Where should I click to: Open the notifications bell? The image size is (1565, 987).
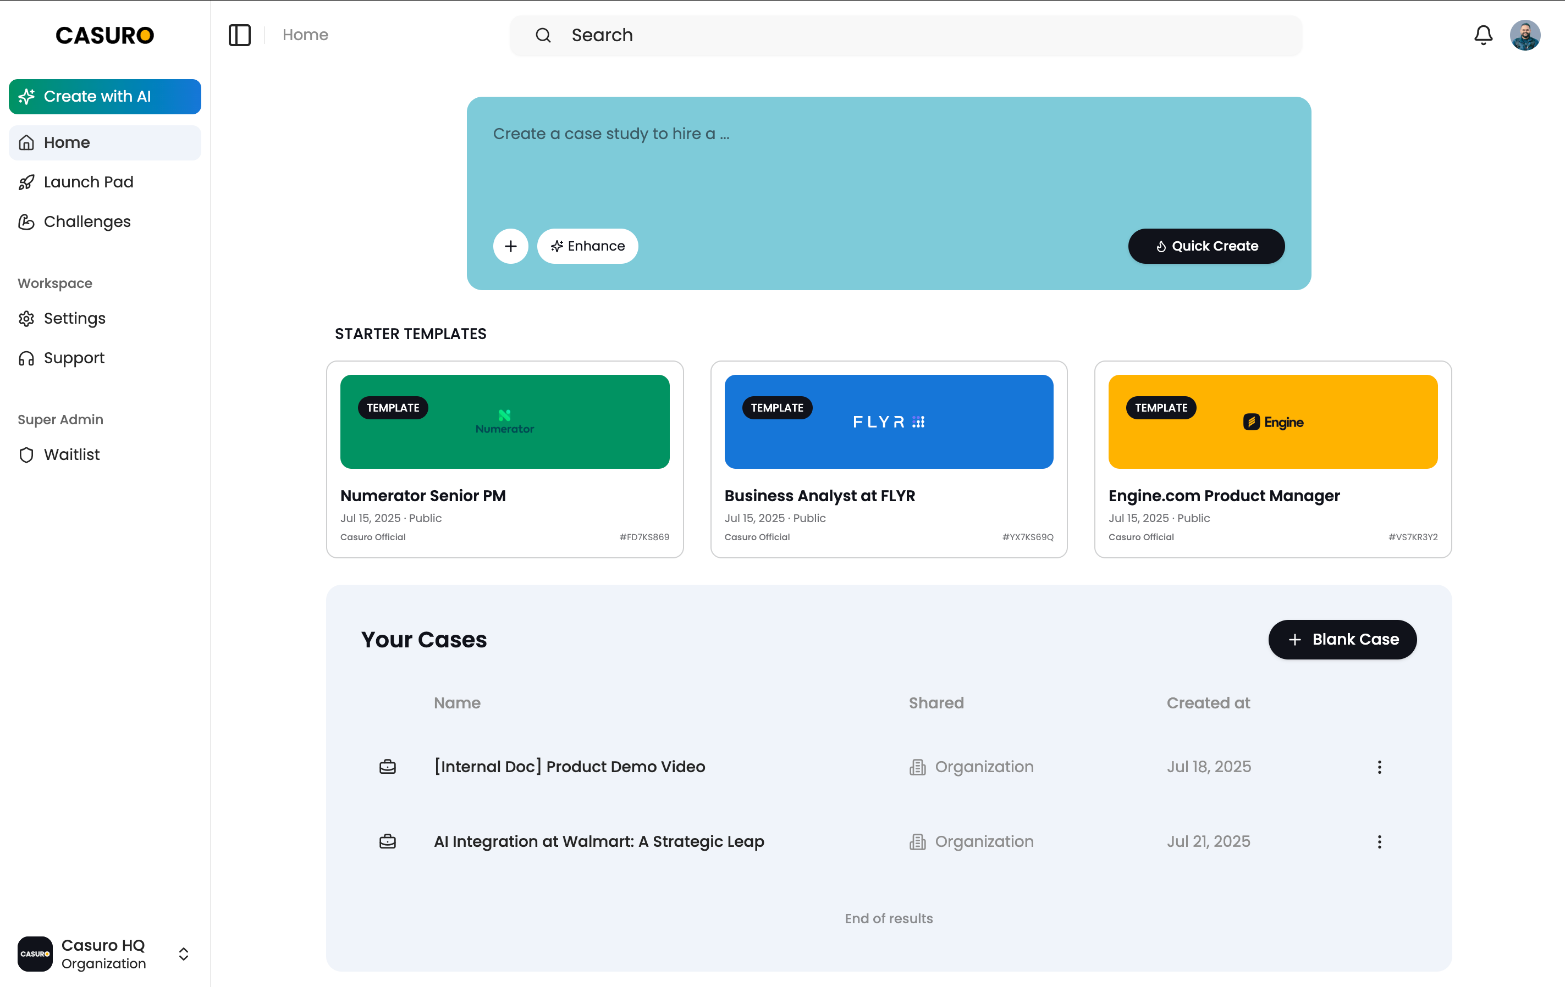(1483, 35)
